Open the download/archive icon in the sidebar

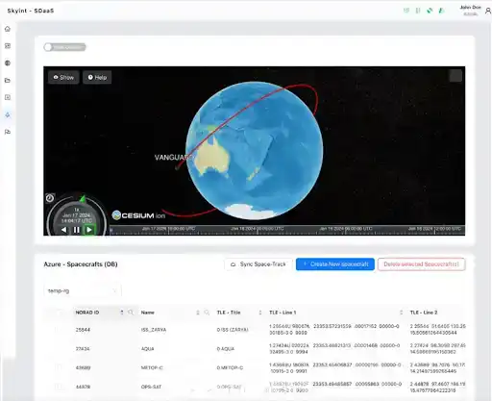(8, 97)
